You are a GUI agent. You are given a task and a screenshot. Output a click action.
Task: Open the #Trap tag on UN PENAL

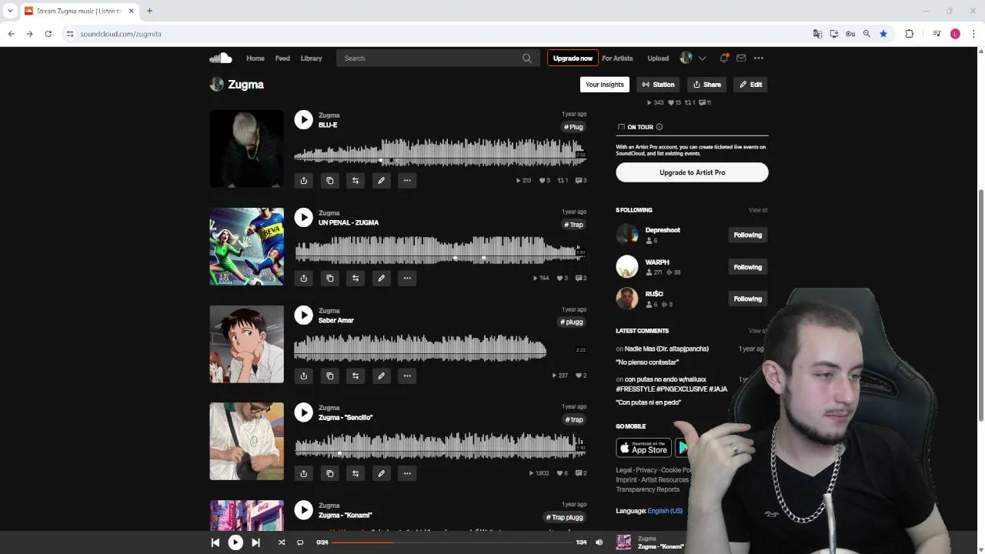(573, 225)
